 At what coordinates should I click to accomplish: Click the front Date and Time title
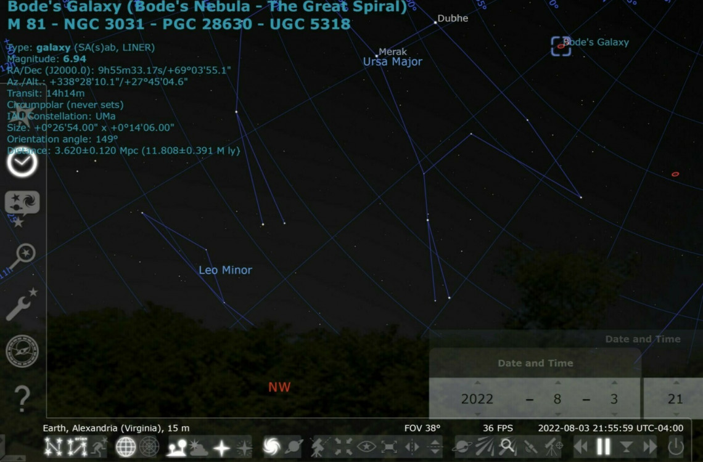(x=535, y=363)
